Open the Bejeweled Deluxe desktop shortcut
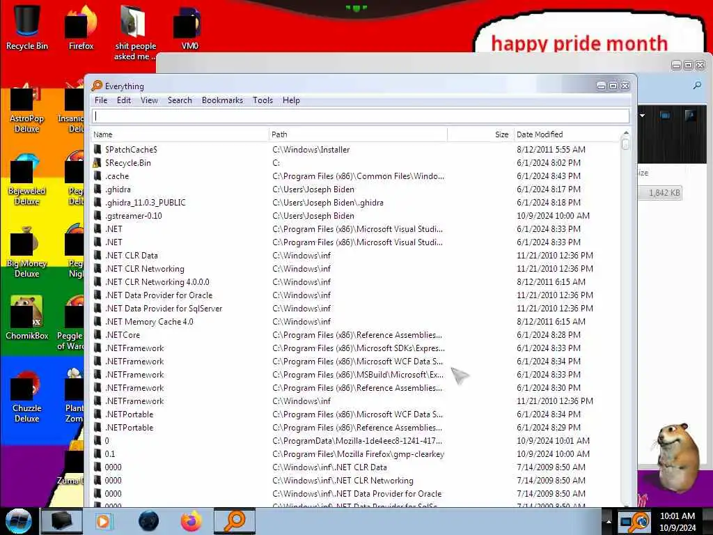The image size is (713, 535). tap(26, 180)
